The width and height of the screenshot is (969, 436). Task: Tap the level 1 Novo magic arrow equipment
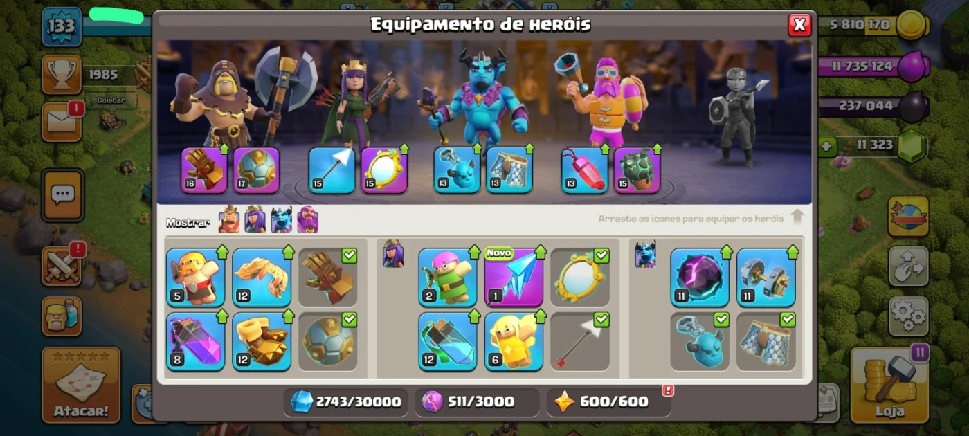click(514, 278)
